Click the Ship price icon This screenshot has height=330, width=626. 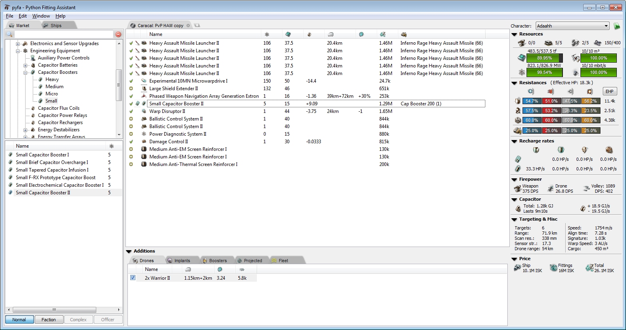[518, 268]
